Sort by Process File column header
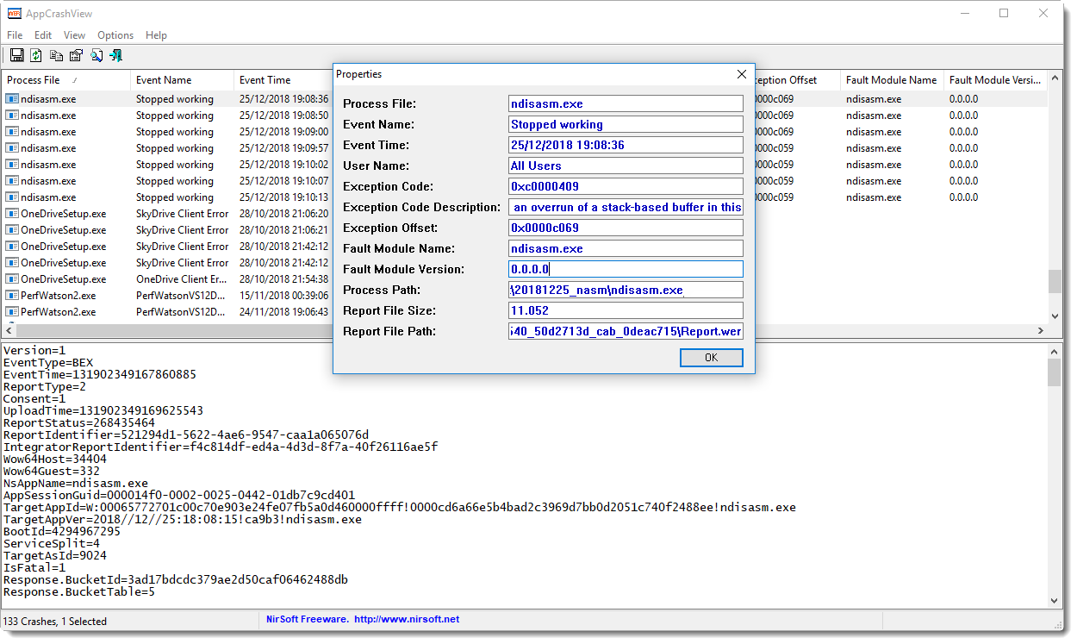The width and height of the screenshot is (1077, 644). tap(66, 80)
